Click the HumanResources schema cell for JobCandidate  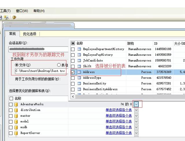[140, 61]
